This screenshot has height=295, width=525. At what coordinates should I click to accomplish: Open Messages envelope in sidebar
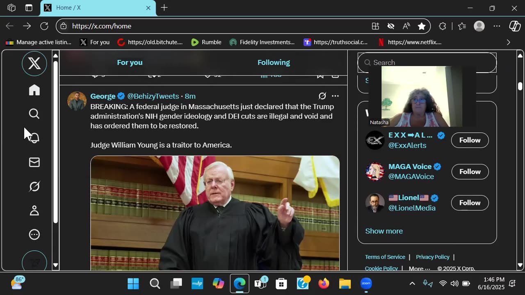pyautogui.click(x=34, y=162)
